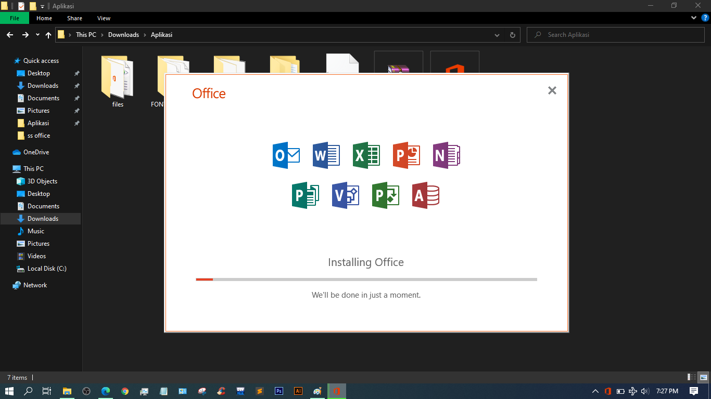
Task: Click the Search Aplikasi box
Action: (616, 35)
